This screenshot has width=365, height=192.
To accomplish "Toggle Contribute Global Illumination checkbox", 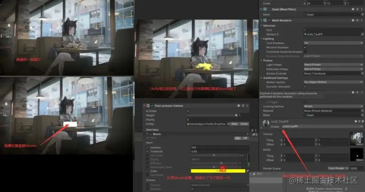I will [x=305, y=52].
